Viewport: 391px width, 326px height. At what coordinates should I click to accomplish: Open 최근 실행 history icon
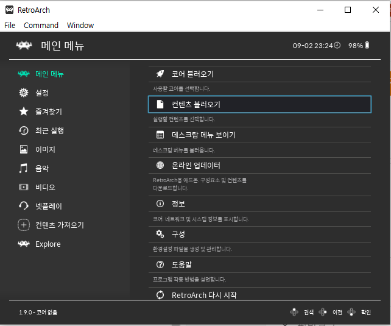click(x=24, y=130)
